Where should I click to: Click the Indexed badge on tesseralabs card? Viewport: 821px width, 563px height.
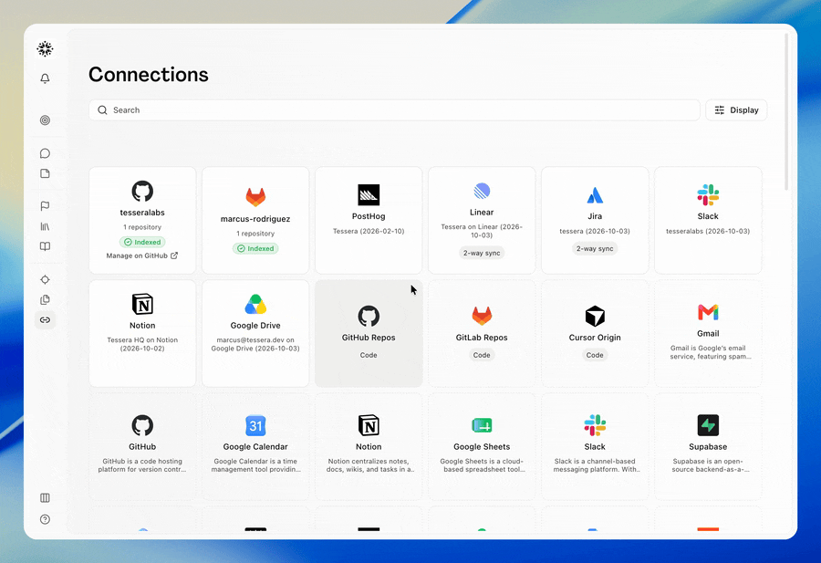(x=142, y=242)
